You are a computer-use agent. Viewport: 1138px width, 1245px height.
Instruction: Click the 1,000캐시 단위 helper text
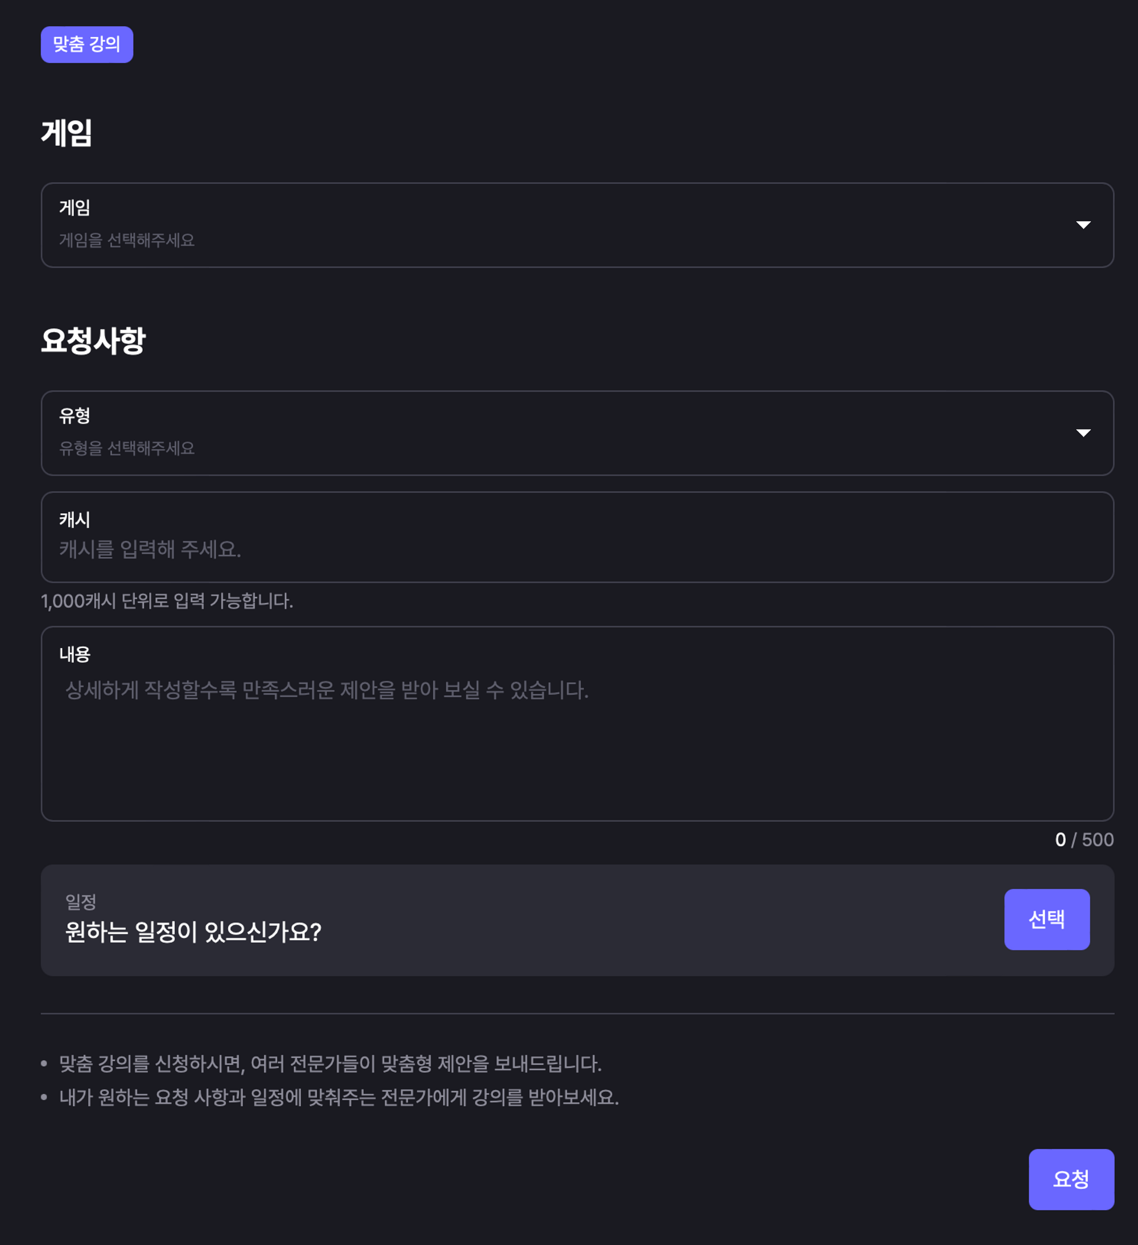click(167, 601)
